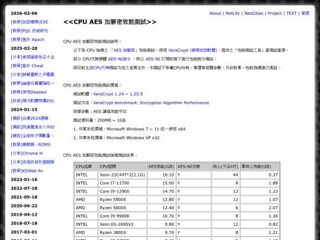Click the 2.07 single-core value

[x=260, y=208]
